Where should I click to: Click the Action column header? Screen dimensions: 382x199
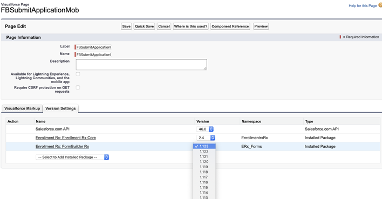(x=13, y=121)
